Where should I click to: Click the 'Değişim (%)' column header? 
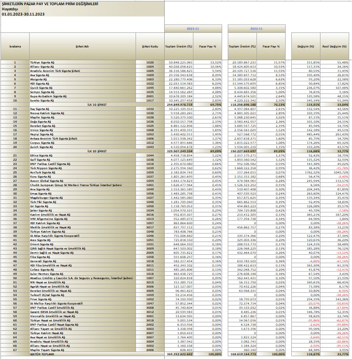point(306,47)
